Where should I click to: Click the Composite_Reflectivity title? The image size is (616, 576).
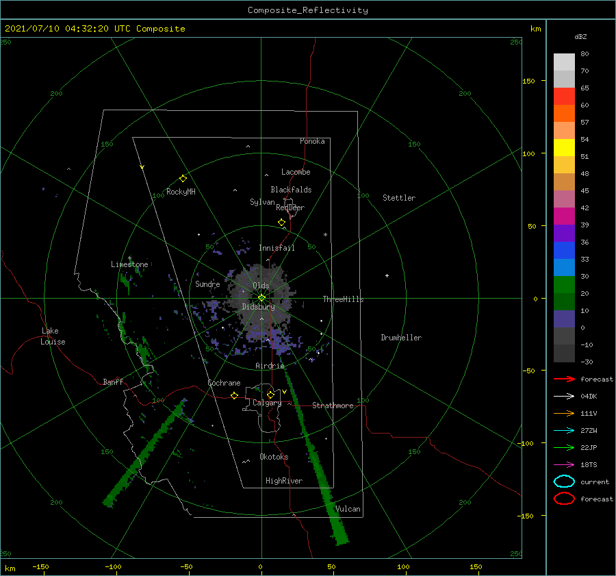[307, 10]
